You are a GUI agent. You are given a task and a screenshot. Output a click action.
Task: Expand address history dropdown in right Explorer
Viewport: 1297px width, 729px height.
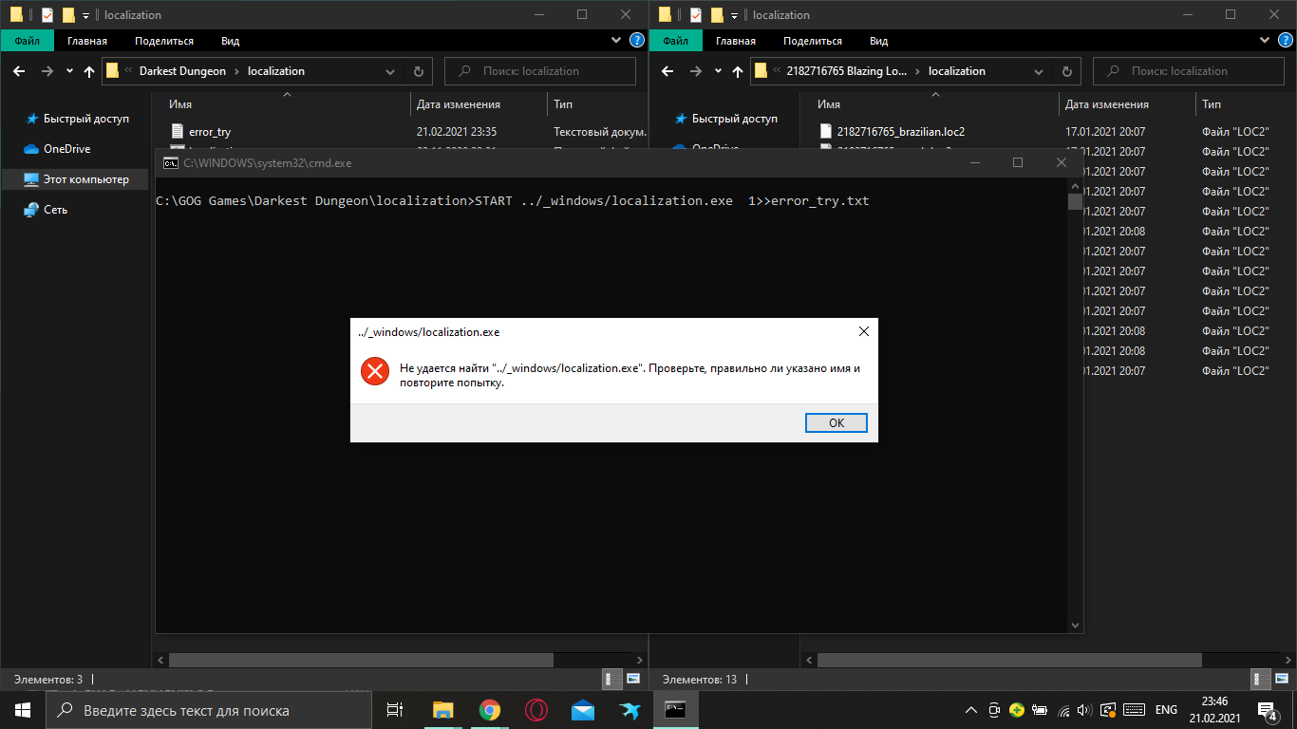tap(1039, 71)
